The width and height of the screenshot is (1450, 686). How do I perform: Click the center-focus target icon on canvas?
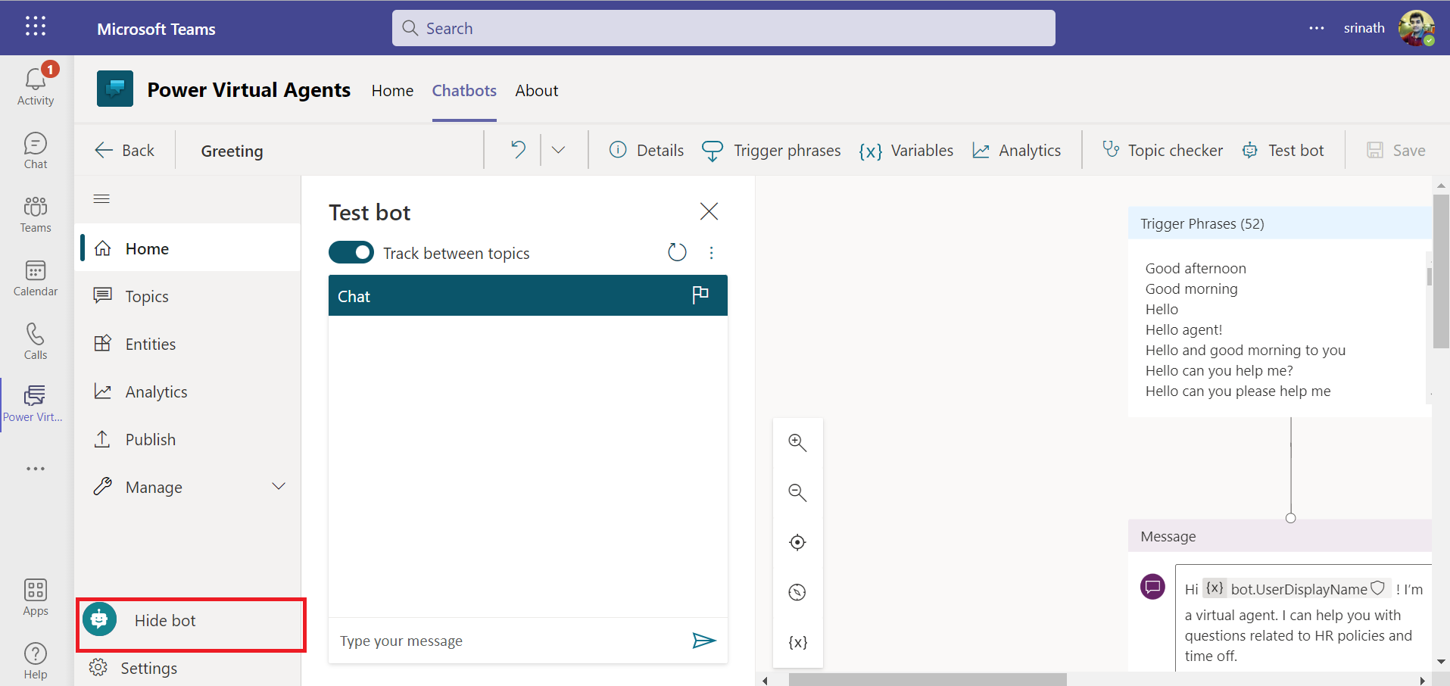(797, 542)
